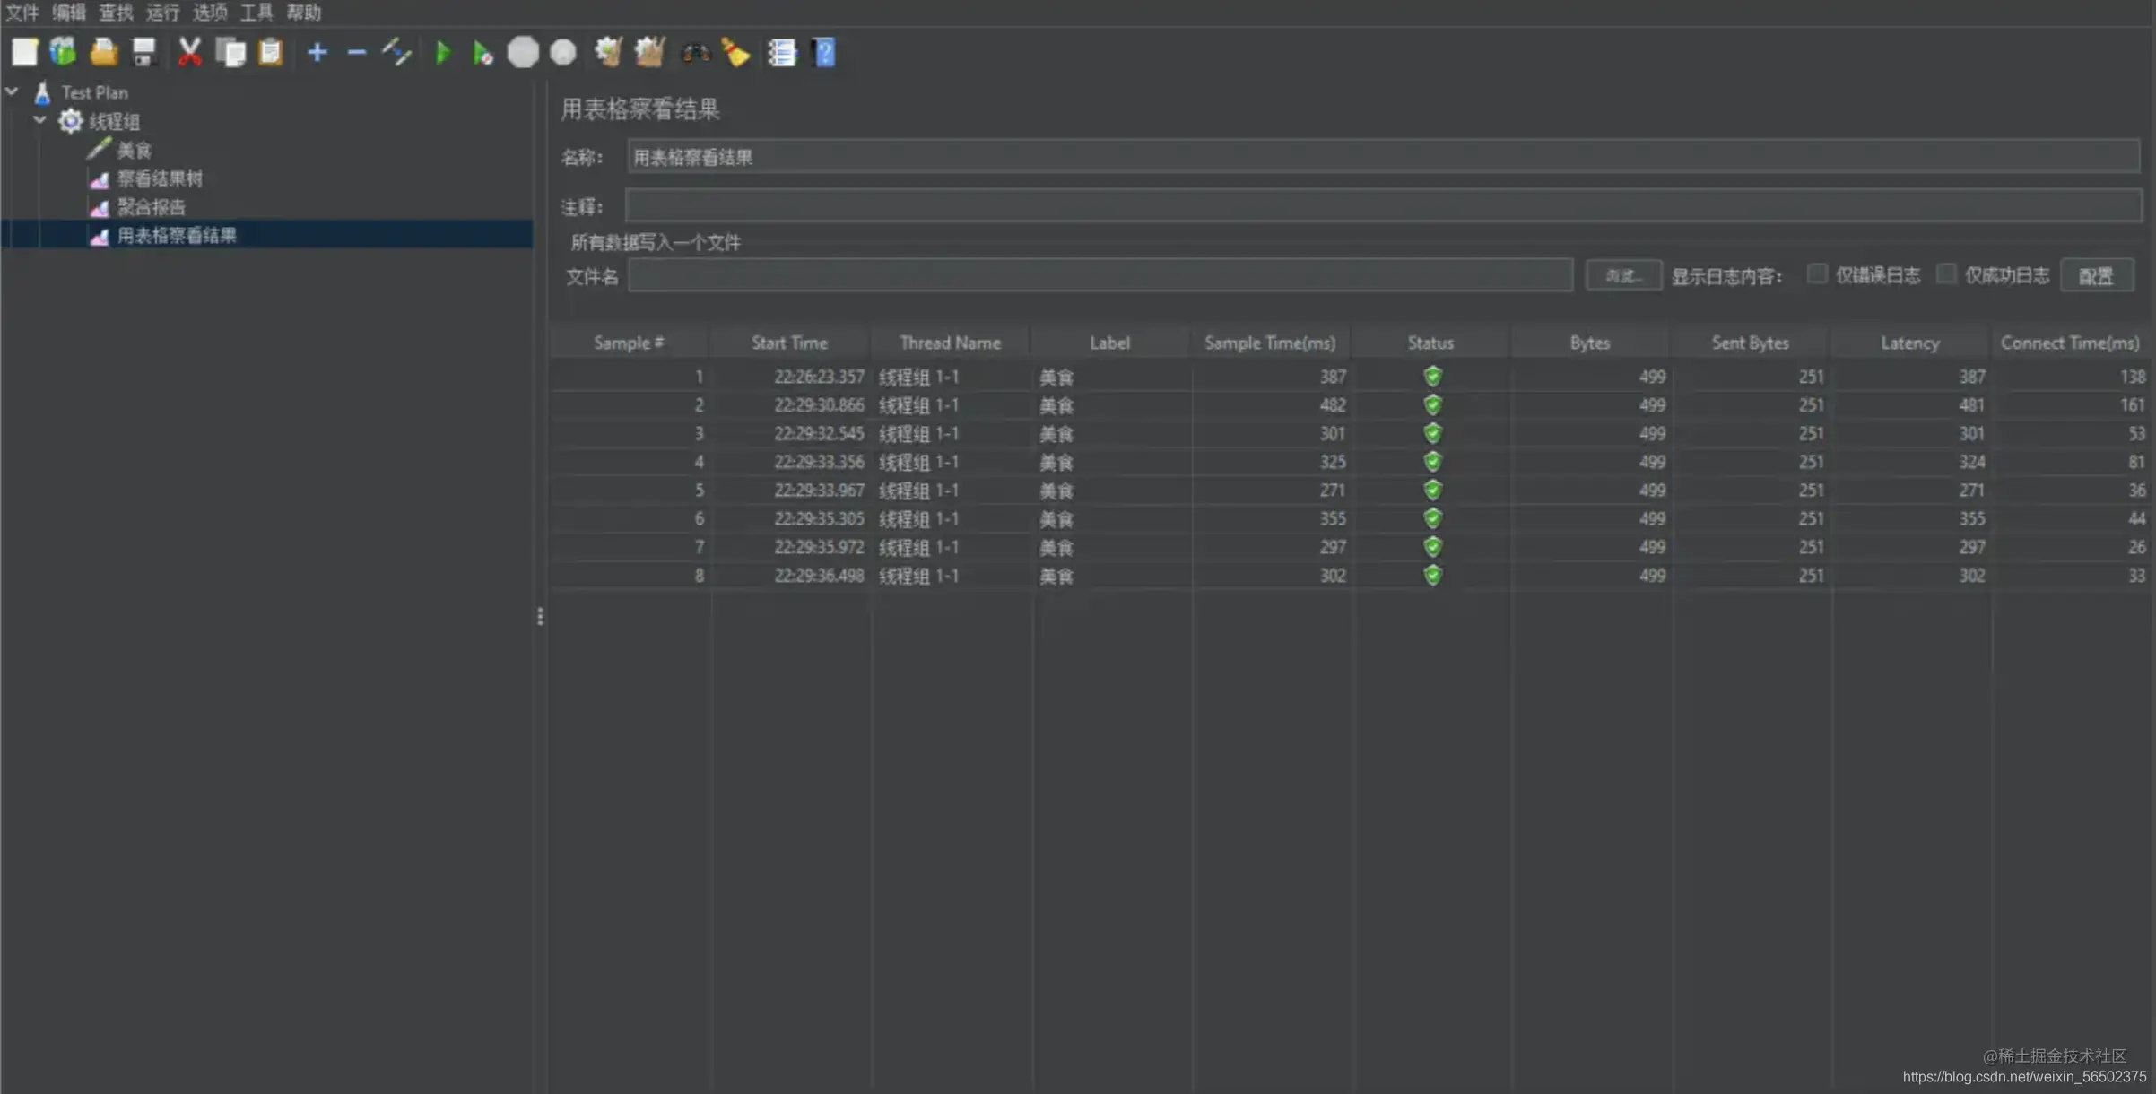Click the Save disk icon in the toolbar
The image size is (2156, 1094).
(x=143, y=52)
